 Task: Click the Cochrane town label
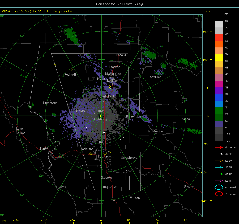(x=87, y=149)
